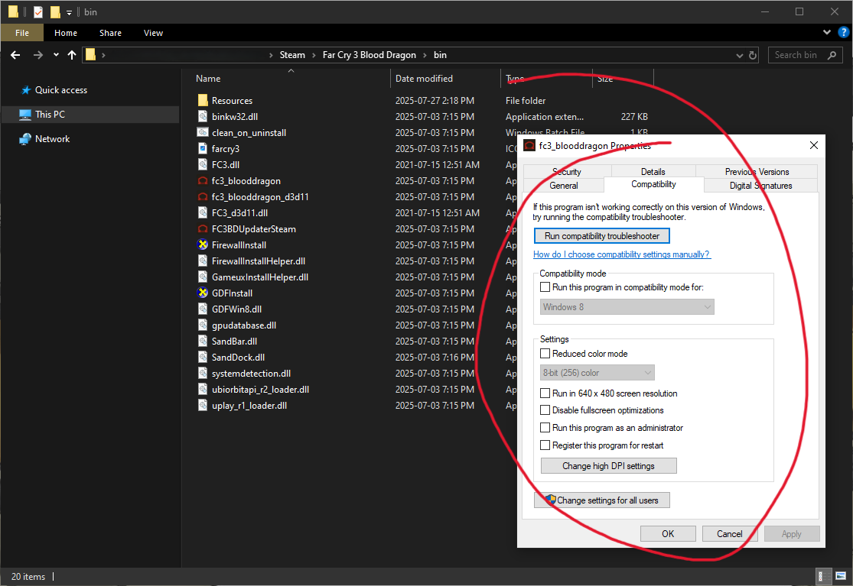Screen dimensions: 853x586
Task: Refresh the bin folder view
Action: tap(753, 55)
